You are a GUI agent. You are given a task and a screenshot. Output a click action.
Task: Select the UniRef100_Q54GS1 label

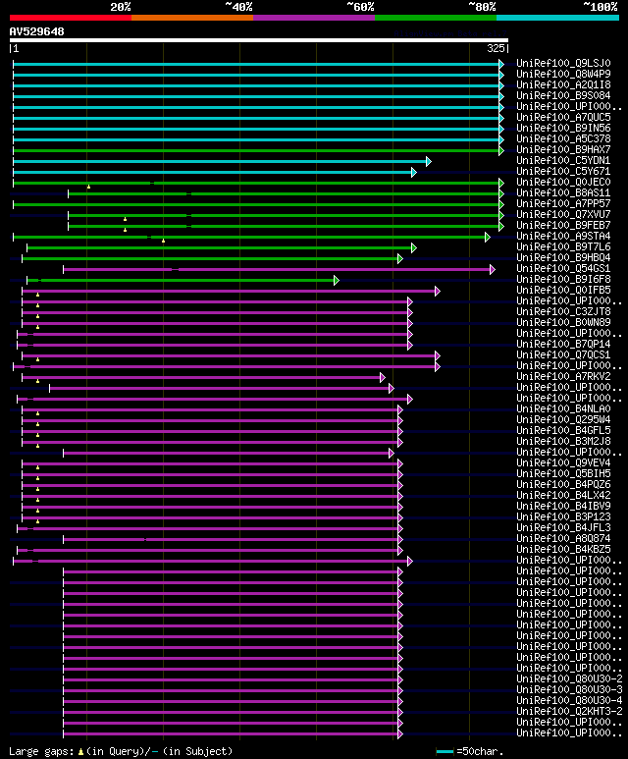(x=563, y=269)
